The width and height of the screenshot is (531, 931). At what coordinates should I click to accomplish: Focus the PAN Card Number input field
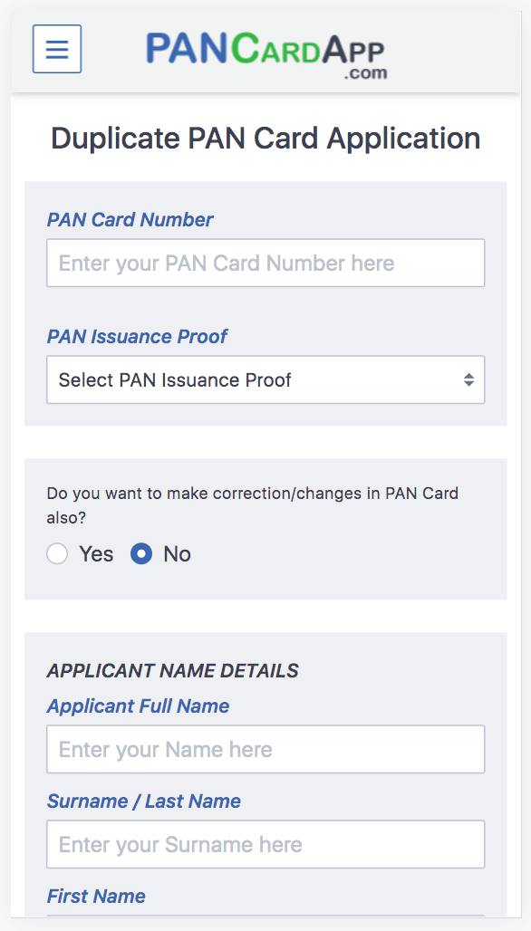click(265, 263)
